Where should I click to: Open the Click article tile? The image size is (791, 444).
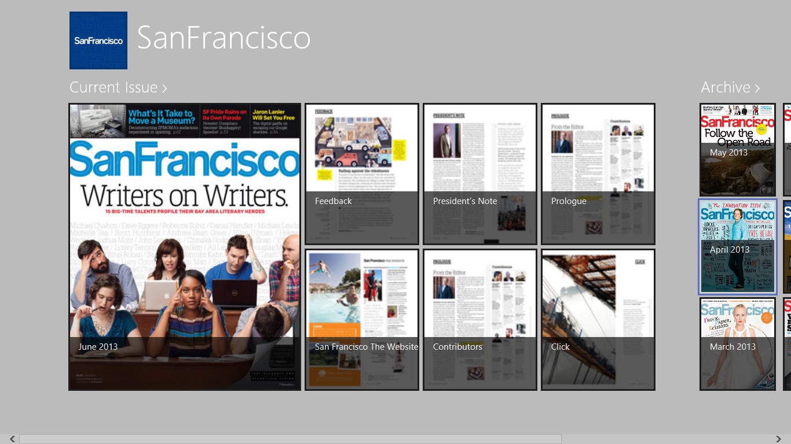[598, 320]
